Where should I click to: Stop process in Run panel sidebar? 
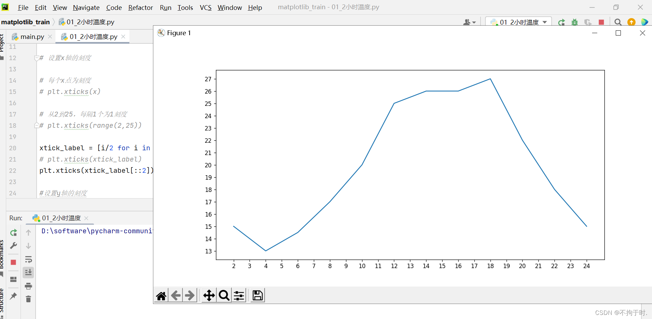[x=13, y=262]
